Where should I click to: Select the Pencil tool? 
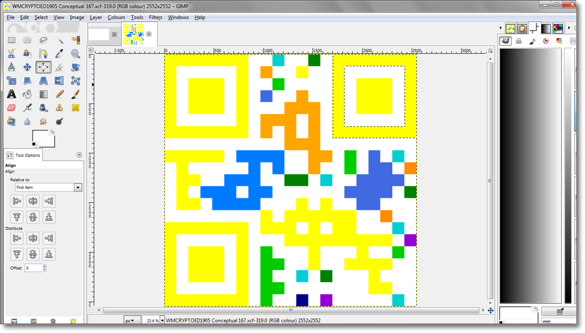point(60,94)
